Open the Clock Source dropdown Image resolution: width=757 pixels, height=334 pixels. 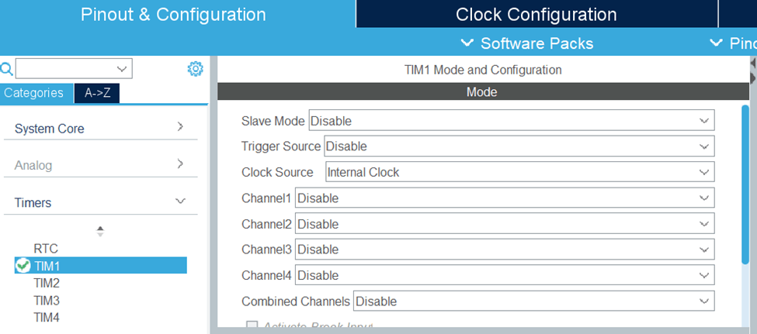tap(519, 172)
